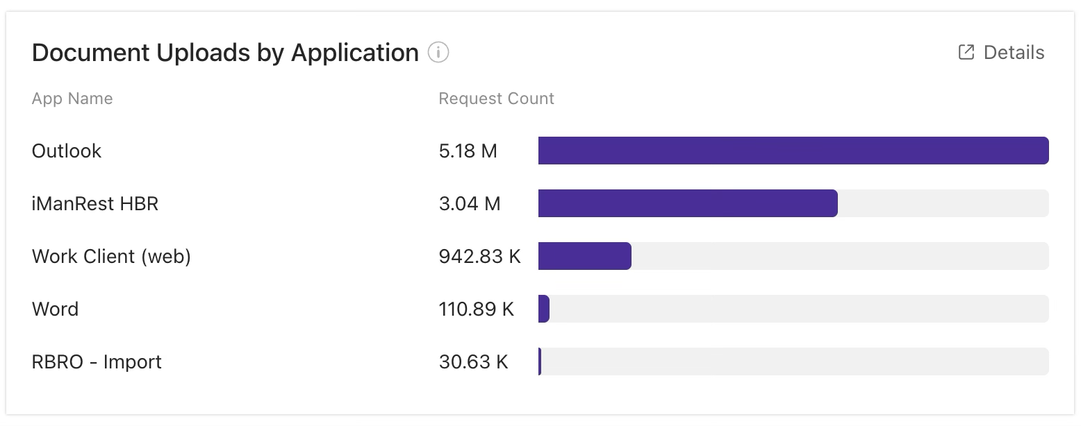Select the Word app name

pos(56,309)
